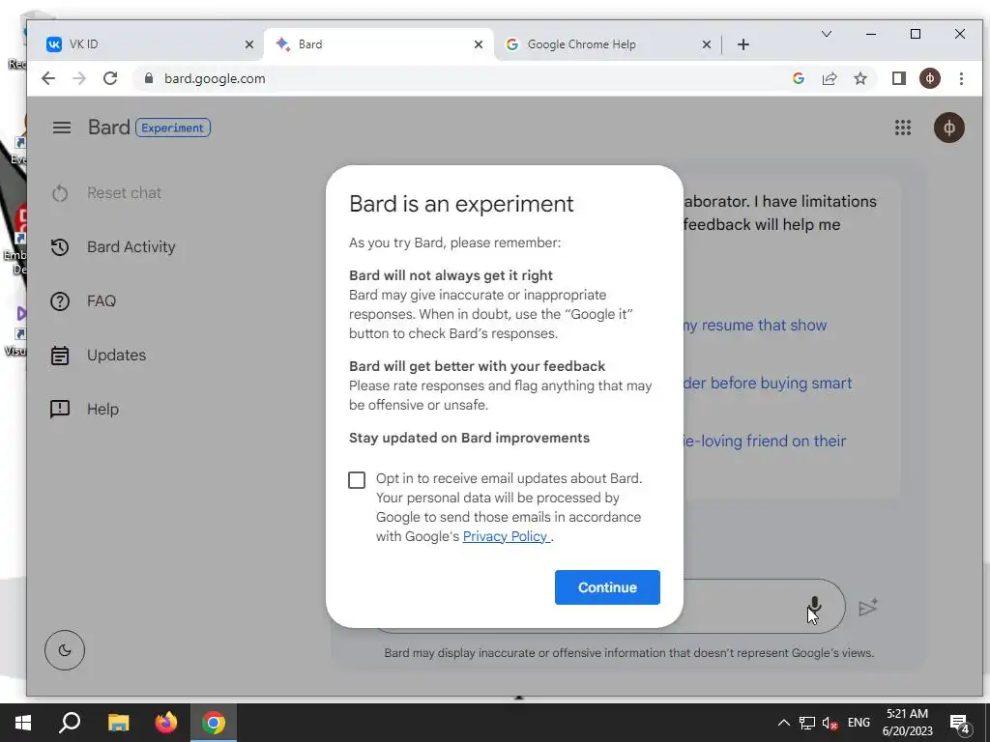This screenshot has width=990, height=742.
Task: Open the Bard hamburger main menu
Action: click(61, 128)
